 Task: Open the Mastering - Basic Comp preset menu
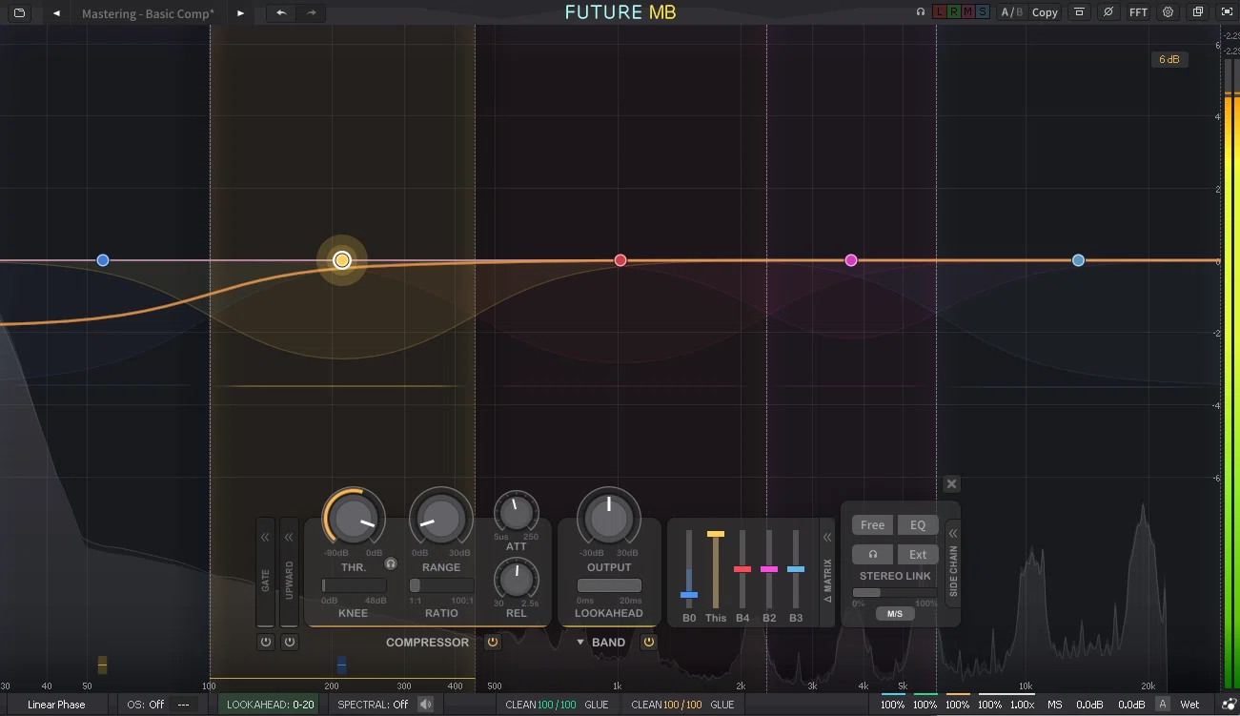[x=149, y=13]
